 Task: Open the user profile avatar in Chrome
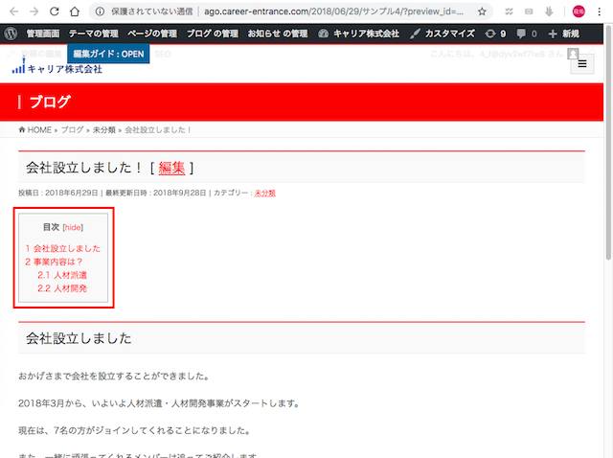click(579, 11)
